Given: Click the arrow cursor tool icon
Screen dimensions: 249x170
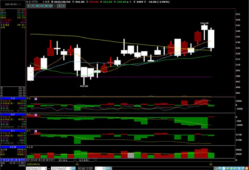Looking at the screenshot, I should coord(220,168).
